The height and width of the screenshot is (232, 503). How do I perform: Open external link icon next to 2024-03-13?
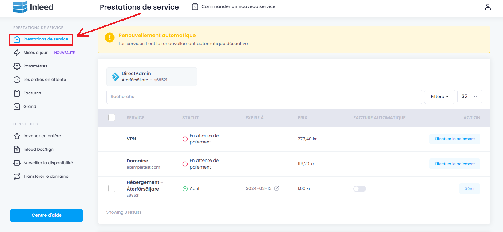[277, 188]
